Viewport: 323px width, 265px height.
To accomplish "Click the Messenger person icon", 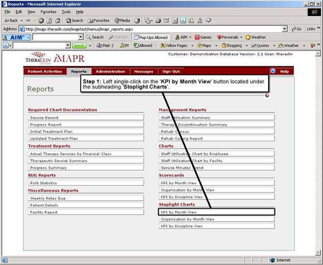I will click(200, 20).
